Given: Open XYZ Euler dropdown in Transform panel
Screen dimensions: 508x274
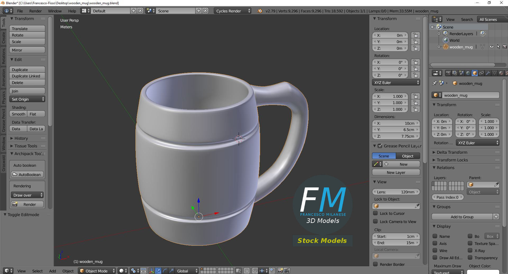Looking at the screenshot, I should tap(396, 82).
